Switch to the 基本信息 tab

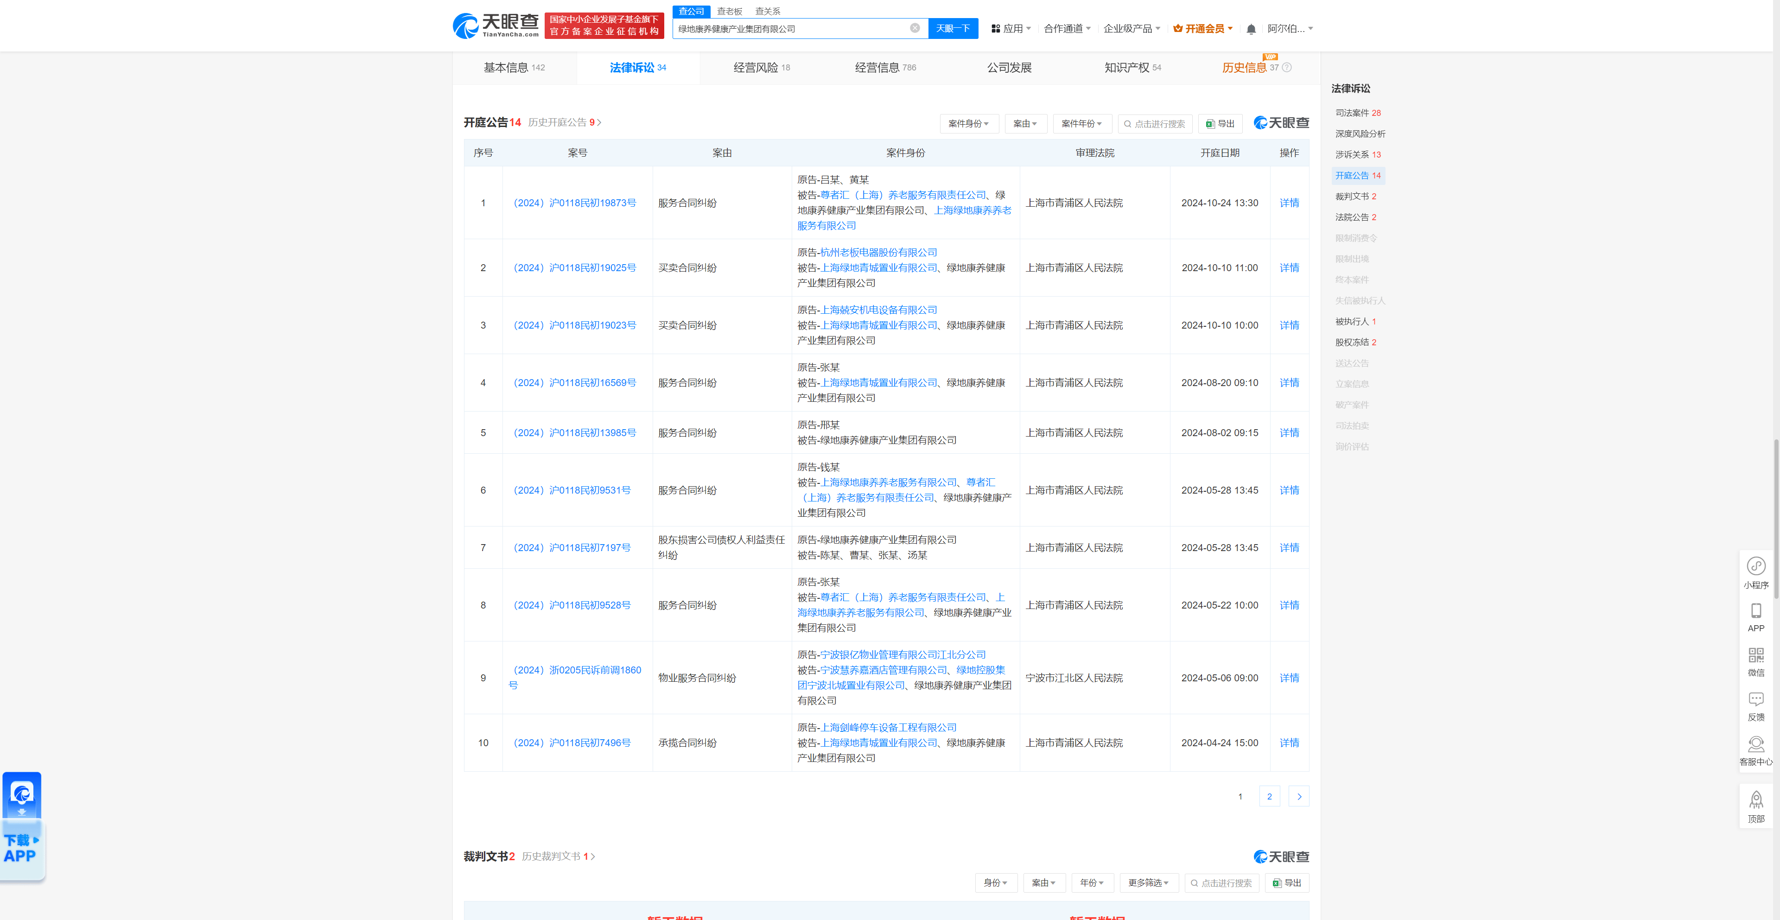[514, 68]
